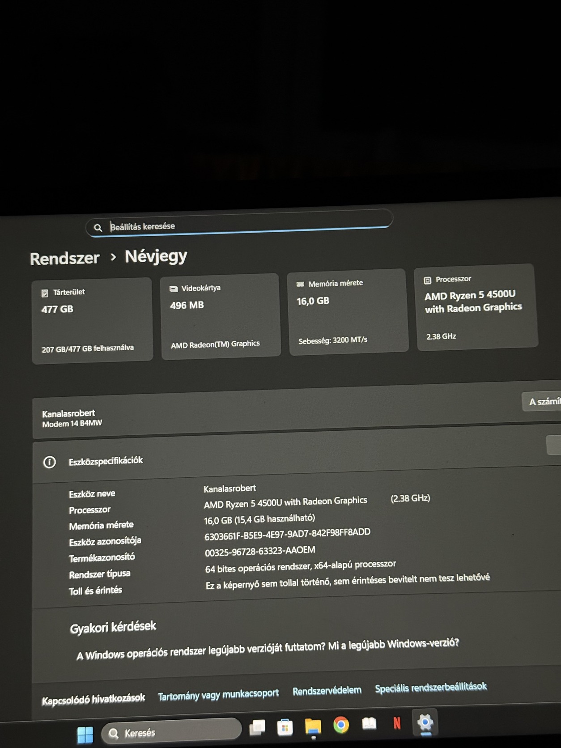Image resolution: width=561 pixels, height=748 pixels.
Task: Select the 16,0 GB (15,4 GB használható) text
Action: (x=259, y=519)
